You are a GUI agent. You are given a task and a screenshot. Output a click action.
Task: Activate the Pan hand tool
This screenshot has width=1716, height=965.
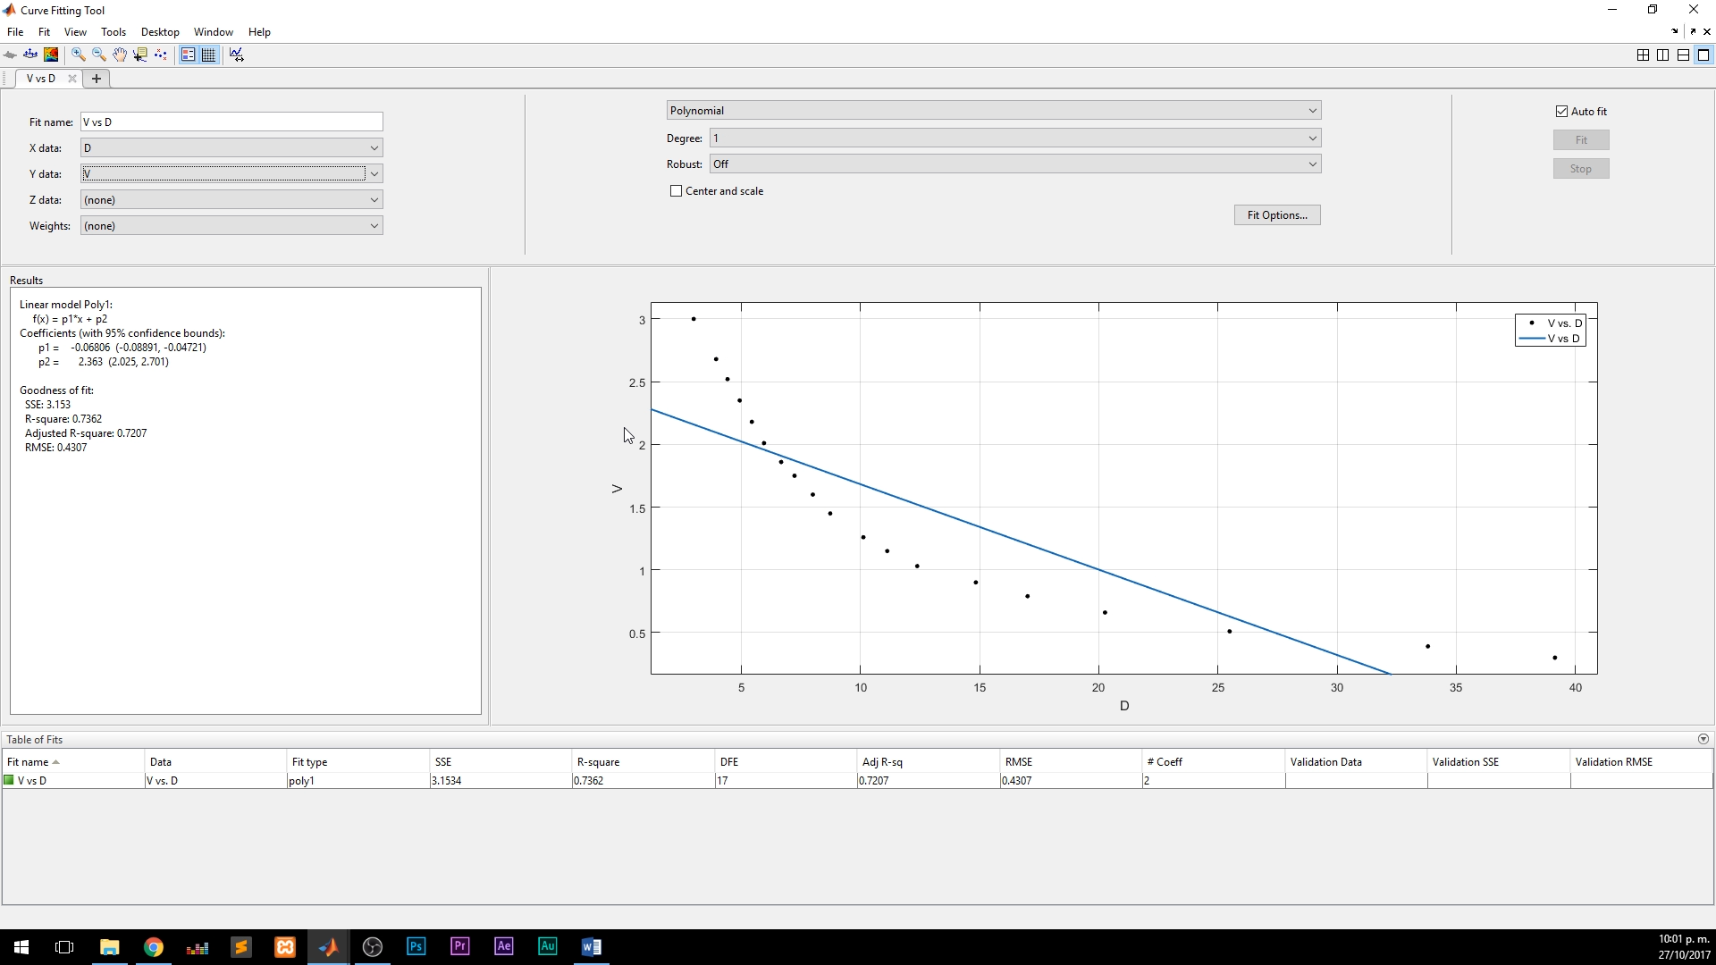[x=120, y=55]
